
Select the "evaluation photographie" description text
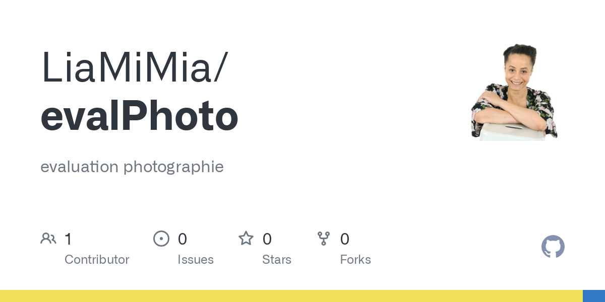click(132, 167)
